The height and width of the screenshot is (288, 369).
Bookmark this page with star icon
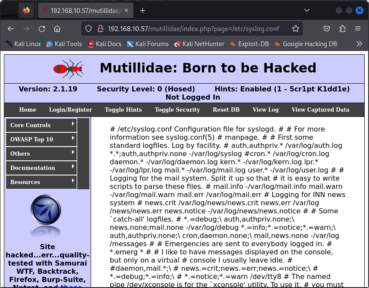[x=296, y=29]
